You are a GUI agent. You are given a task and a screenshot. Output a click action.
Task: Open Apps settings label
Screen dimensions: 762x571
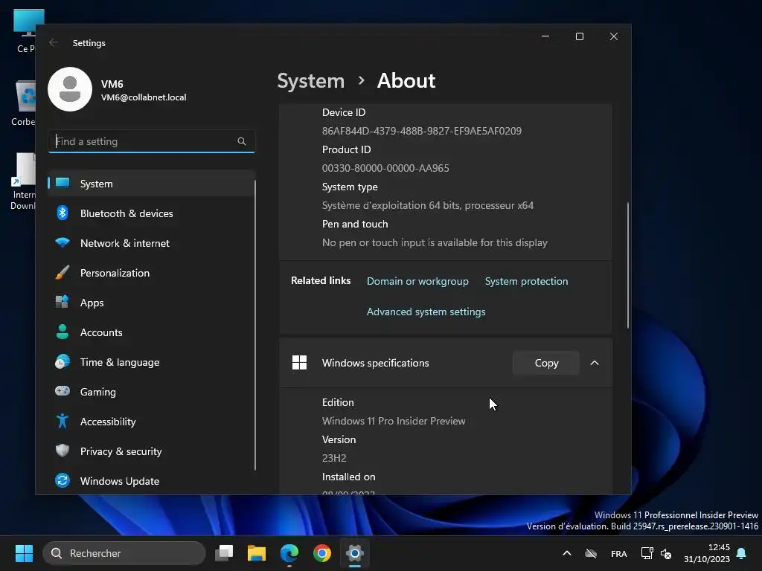pos(92,303)
